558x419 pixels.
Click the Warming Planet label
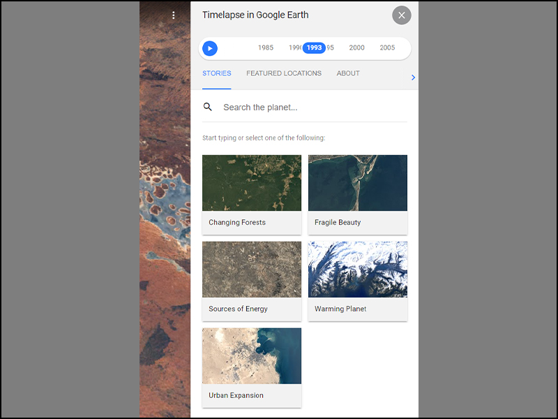(340, 309)
